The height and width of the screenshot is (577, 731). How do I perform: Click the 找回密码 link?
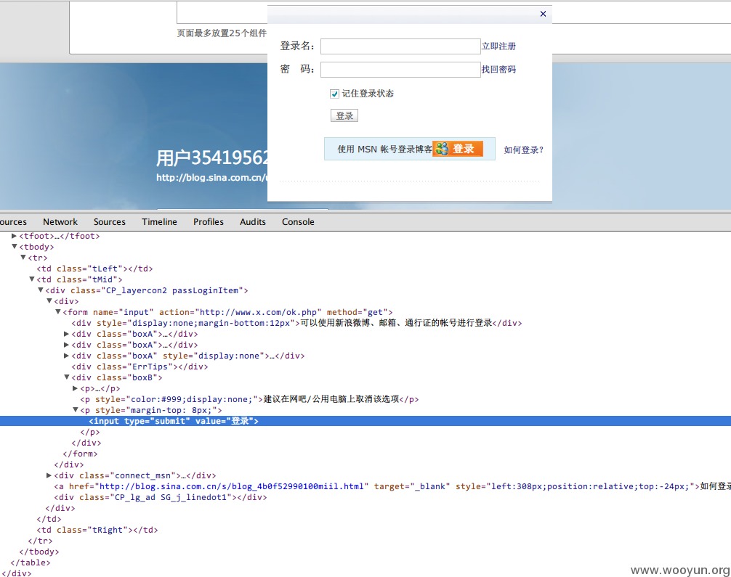pos(498,70)
